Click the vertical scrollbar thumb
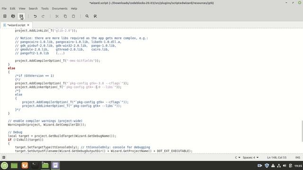Viewport: 303px width, 170px height. [x=302, y=131]
